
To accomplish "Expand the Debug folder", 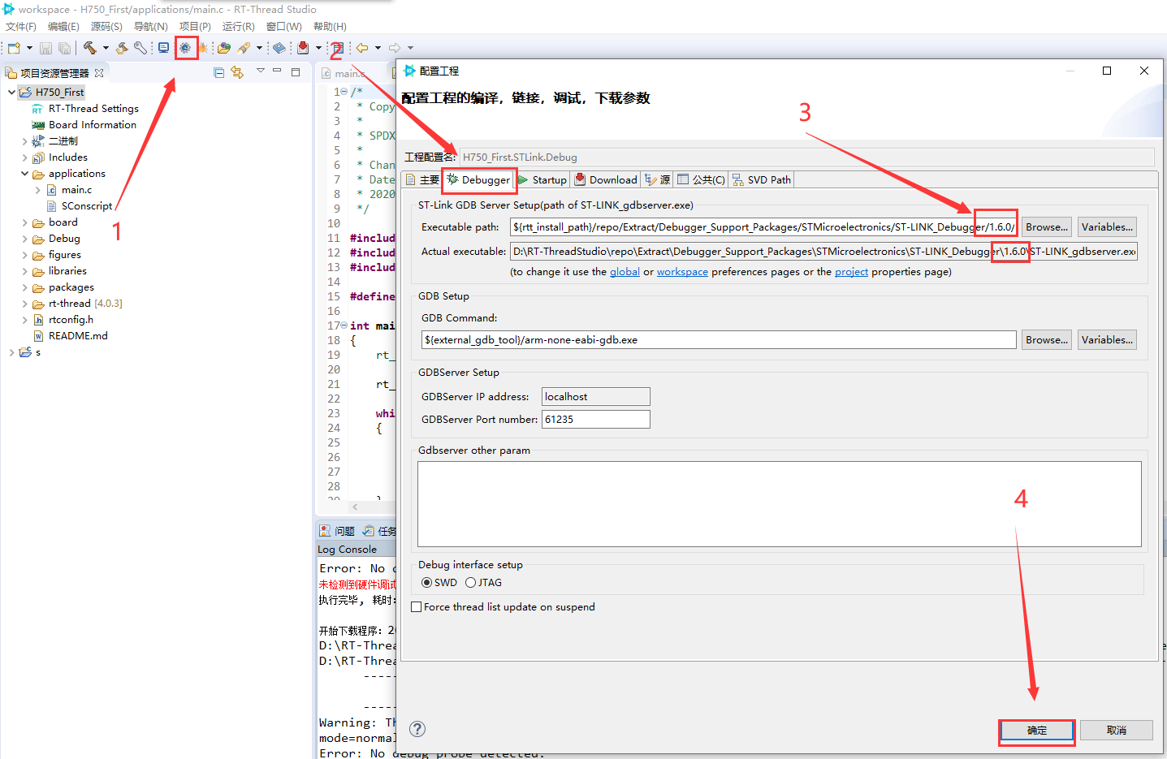I will [x=24, y=238].
